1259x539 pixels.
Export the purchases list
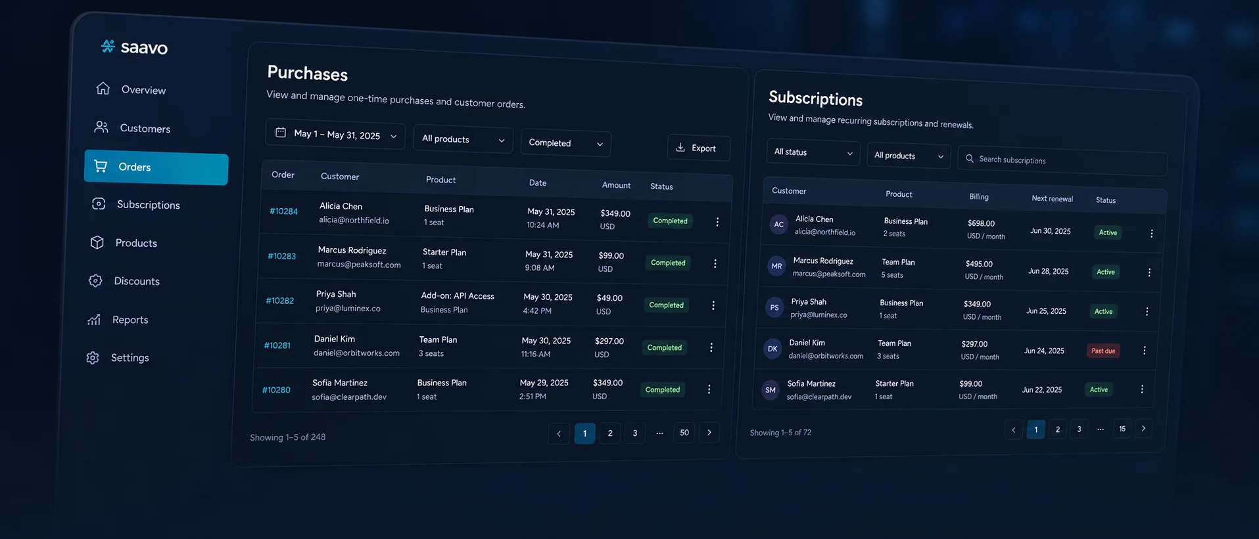[699, 148]
